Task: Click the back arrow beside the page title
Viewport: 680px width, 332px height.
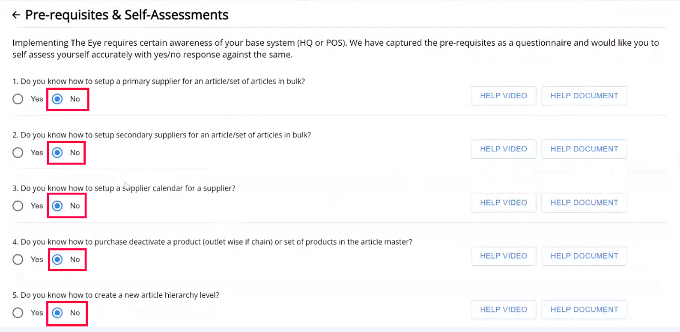Action: [16, 15]
